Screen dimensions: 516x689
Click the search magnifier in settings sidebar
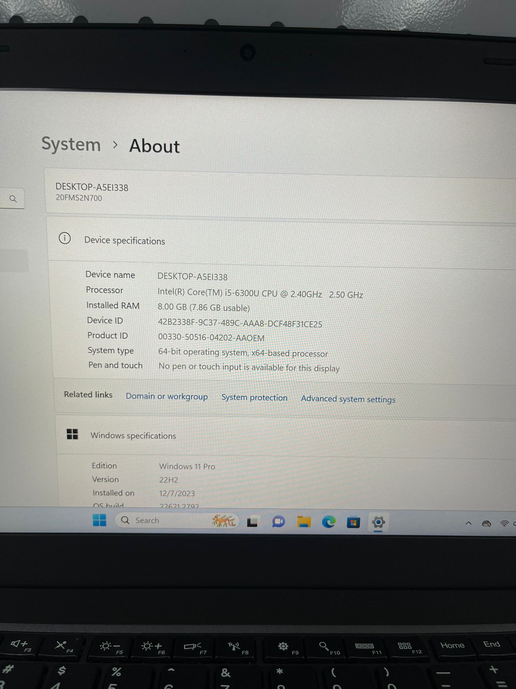(x=13, y=199)
